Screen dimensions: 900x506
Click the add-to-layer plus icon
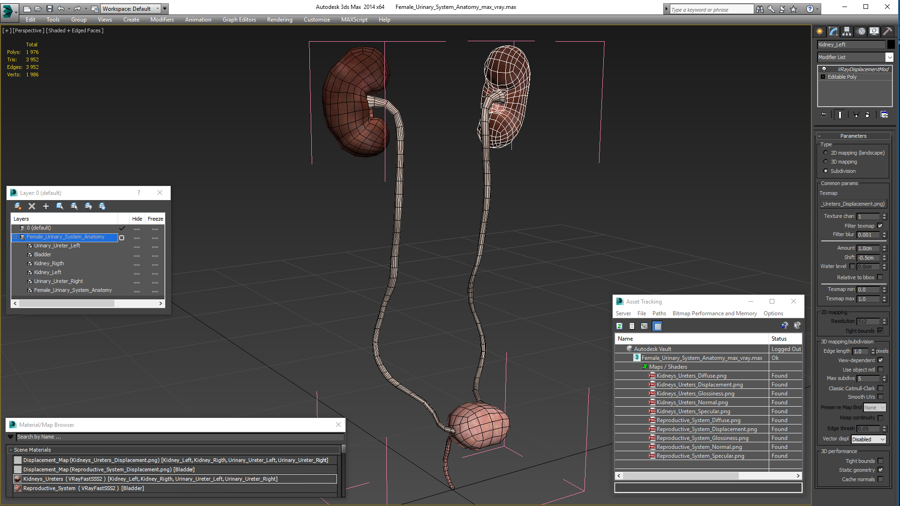pyautogui.click(x=46, y=206)
